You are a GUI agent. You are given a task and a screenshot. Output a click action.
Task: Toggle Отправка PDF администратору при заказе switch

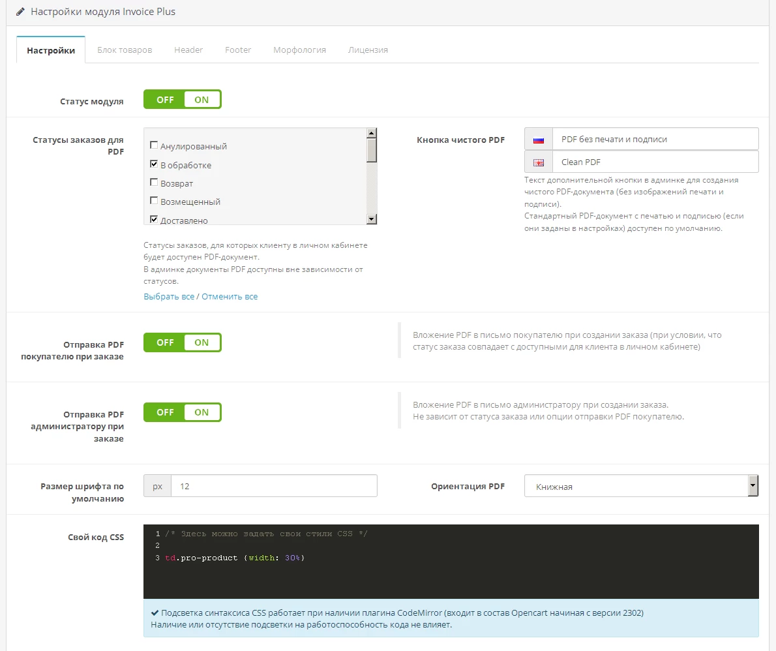coord(183,412)
